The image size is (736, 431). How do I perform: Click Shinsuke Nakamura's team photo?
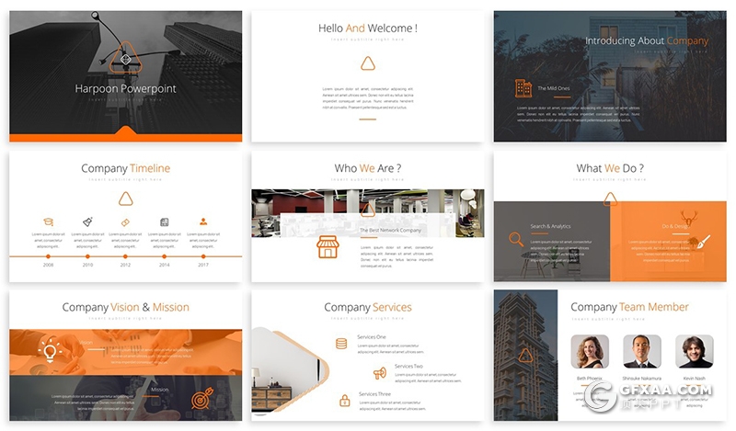(641, 351)
